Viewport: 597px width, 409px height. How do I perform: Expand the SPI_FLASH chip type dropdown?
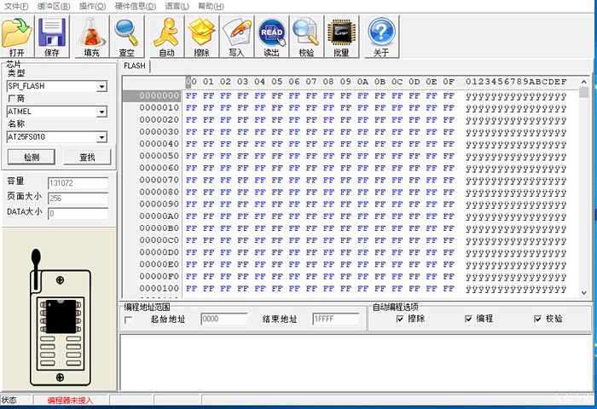point(101,86)
